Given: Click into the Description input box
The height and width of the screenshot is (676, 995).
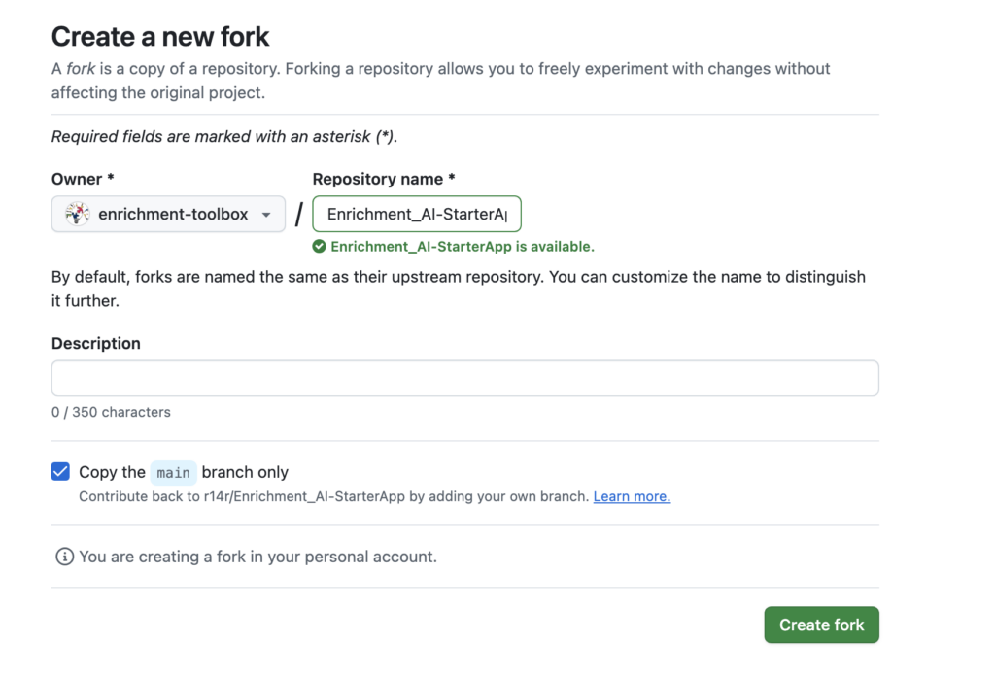Looking at the screenshot, I should pos(464,378).
